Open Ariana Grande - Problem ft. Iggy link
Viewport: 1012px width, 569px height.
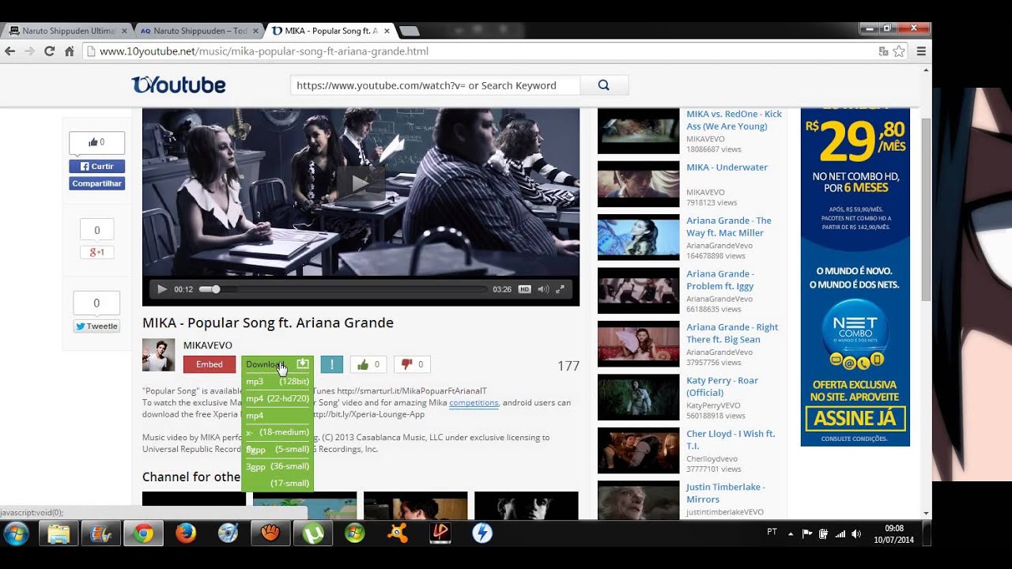tap(720, 280)
